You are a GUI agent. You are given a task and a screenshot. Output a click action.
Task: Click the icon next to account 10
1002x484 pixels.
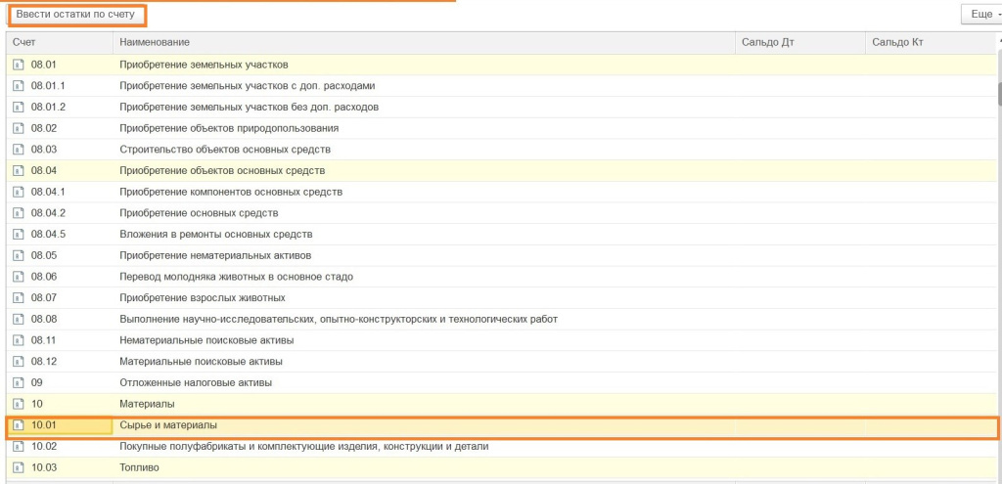[x=18, y=404]
